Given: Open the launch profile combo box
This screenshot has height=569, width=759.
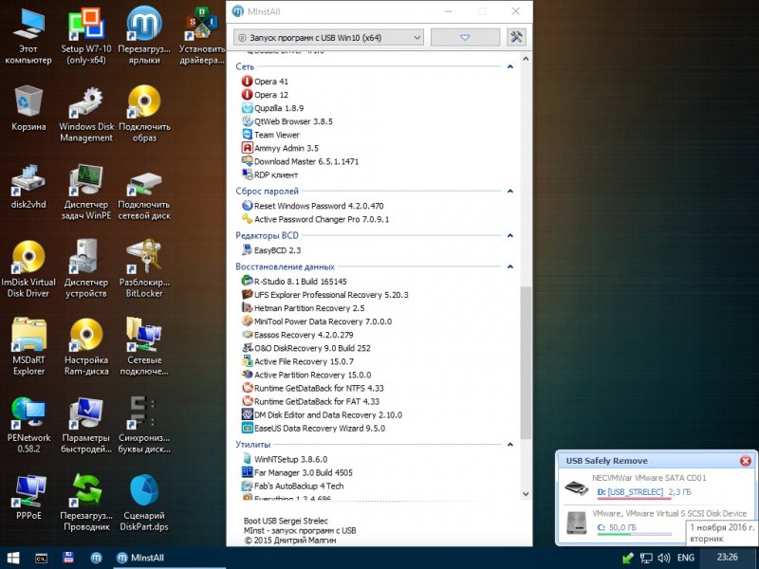Looking at the screenshot, I should coord(327,37).
